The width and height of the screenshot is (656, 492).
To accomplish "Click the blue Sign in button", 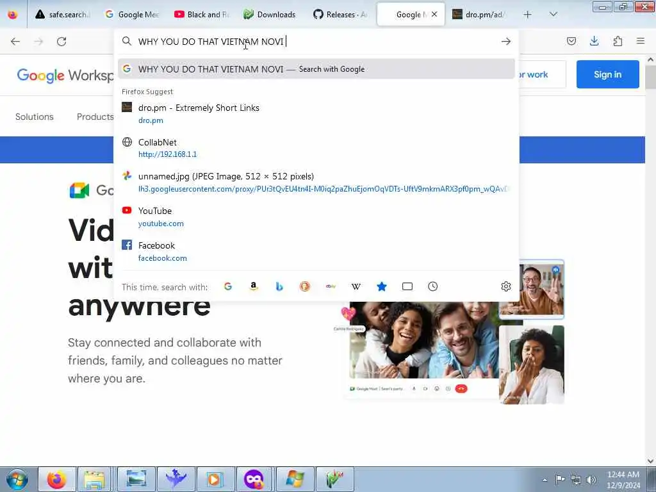I will coord(607,74).
